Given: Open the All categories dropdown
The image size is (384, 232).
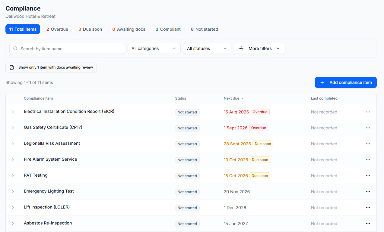Looking at the screenshot, I should point(154,48).
